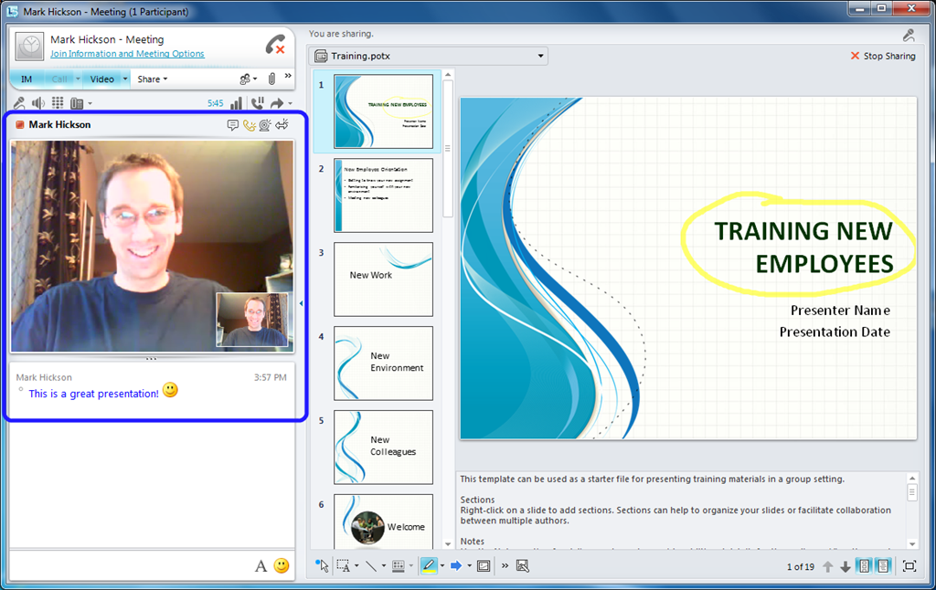Click the Video tab
Screen dimensions: 936x590
click(102, 79)
